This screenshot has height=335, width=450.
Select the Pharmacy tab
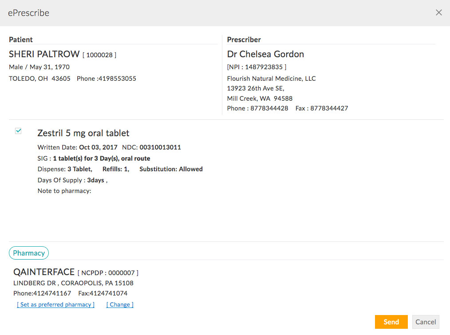(x=29, y=253)
